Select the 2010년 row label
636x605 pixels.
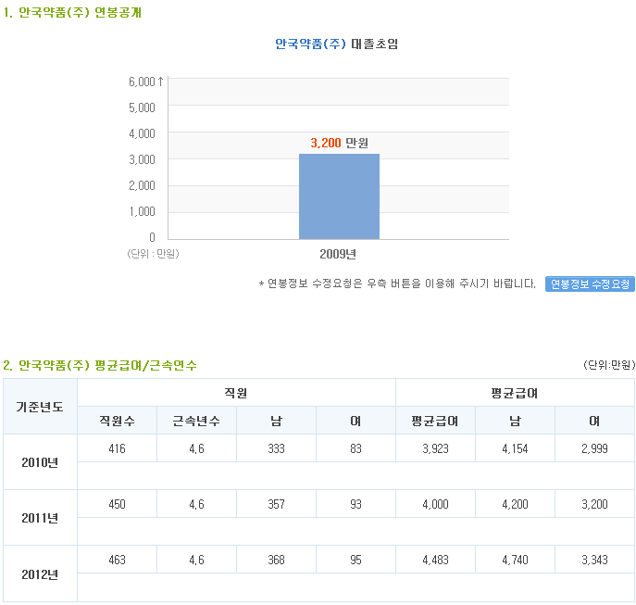coord(40,462)
